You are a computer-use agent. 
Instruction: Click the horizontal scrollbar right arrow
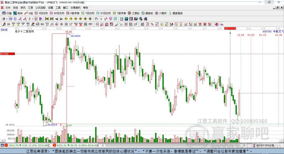(244, 145)
